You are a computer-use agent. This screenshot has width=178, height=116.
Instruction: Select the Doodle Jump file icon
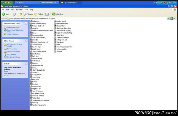click(31, 54)
